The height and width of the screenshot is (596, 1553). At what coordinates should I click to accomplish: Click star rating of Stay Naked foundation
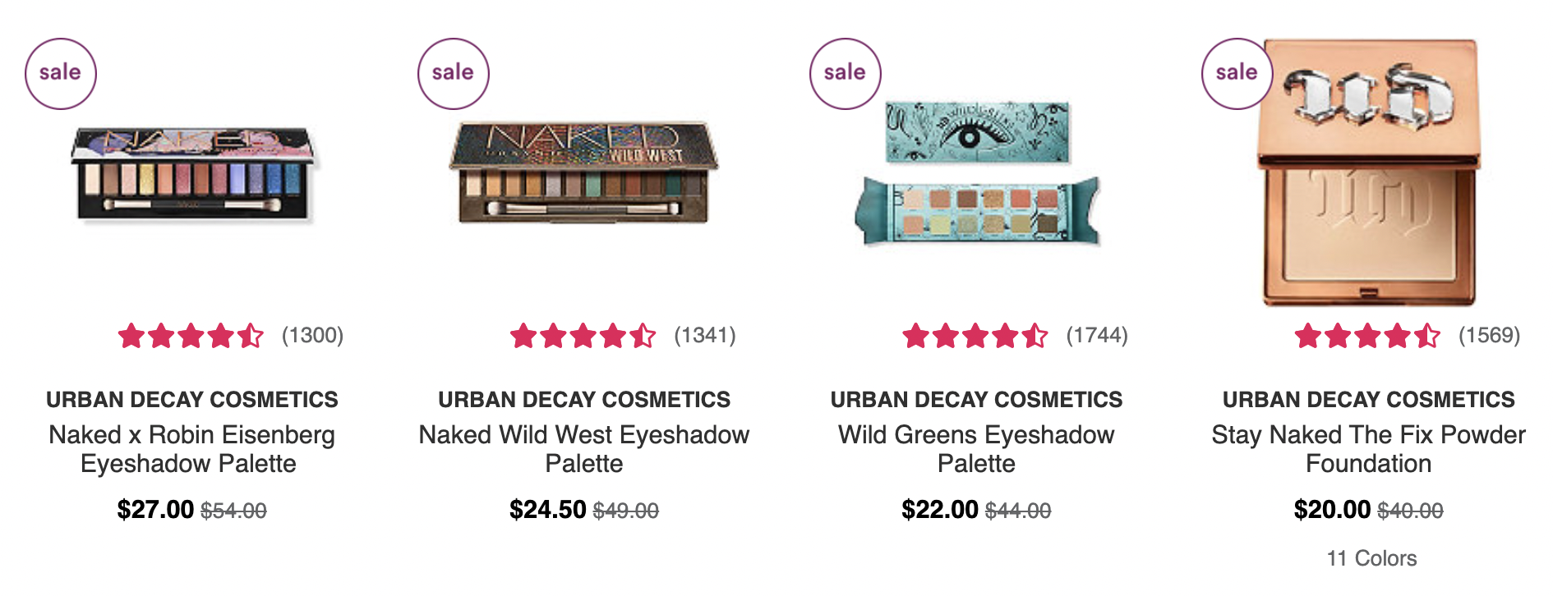pyautogui.click(x=1367, y=336)
